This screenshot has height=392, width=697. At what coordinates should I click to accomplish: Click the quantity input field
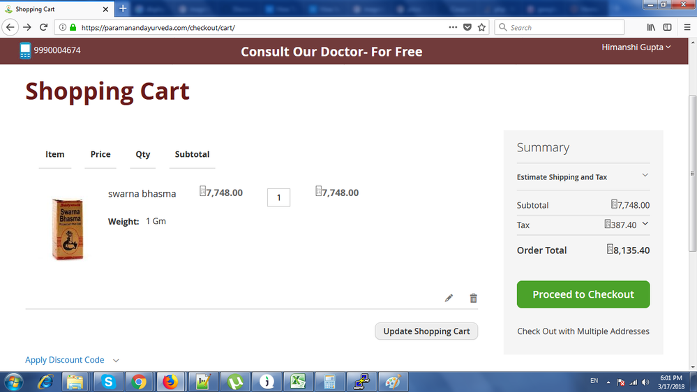pos(278,197)
